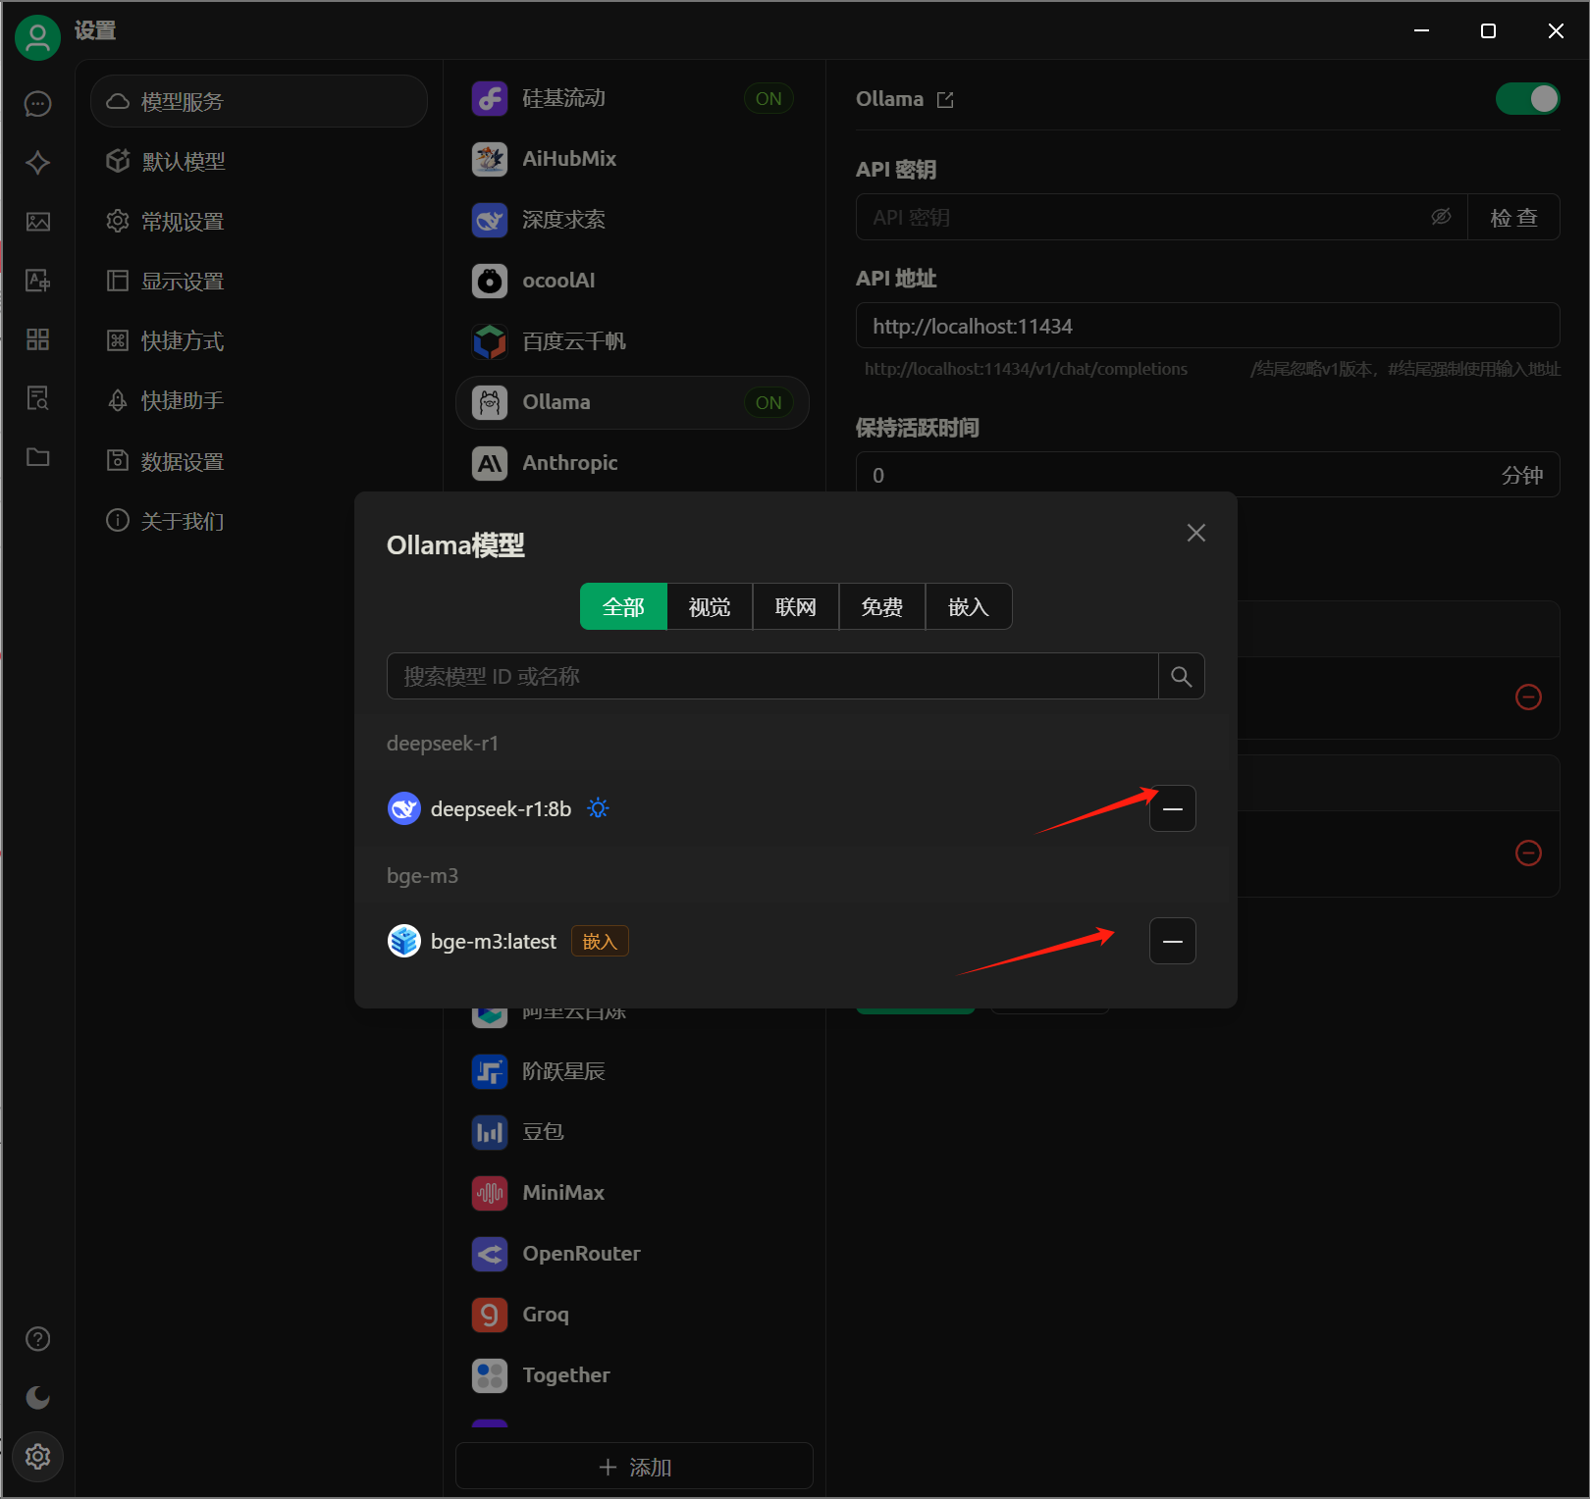This screenshot has height=1499, width=1590.
Task: Toggle API key visibility eye icon
Action: tap(1441, 217)
